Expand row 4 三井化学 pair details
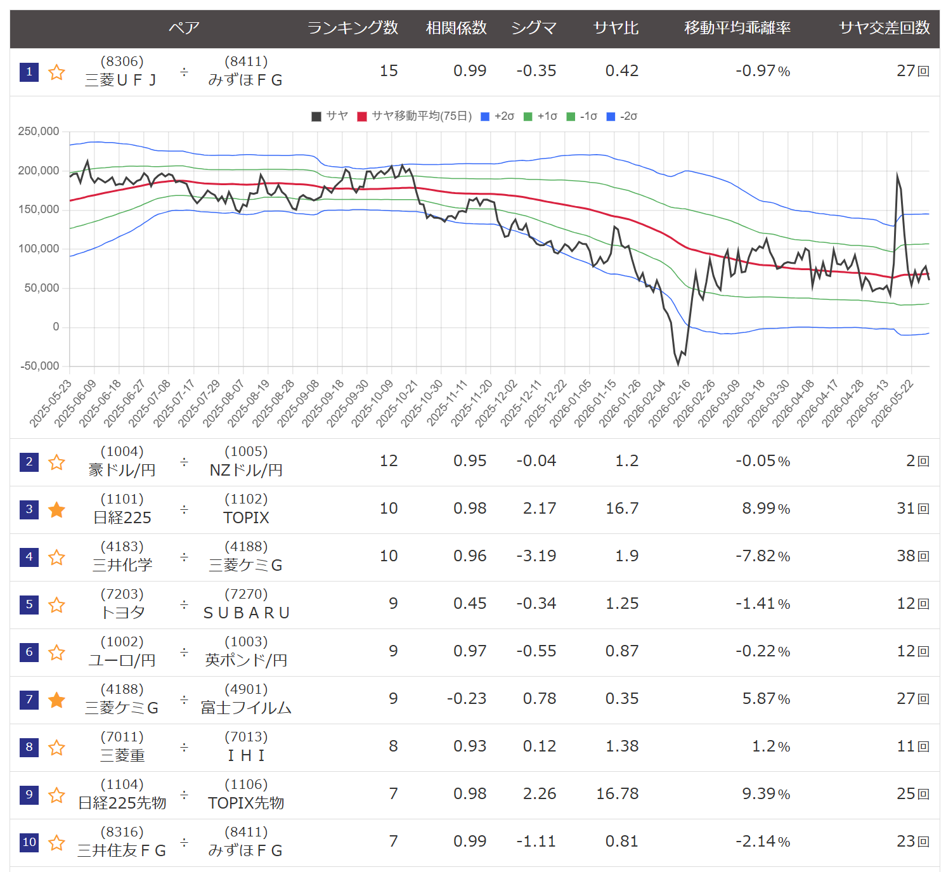Viewport: 946px width, 872px height. [474, 557]
